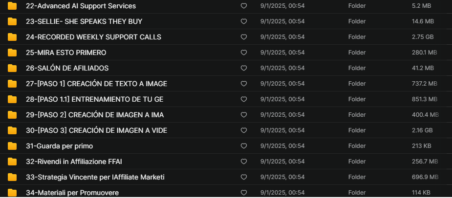Image resolution: width=452 pixels, height=198 pixels.
Task: Toggle favorite heart for 29-[PASO 2] folder
Action: (x=244, y=115)
